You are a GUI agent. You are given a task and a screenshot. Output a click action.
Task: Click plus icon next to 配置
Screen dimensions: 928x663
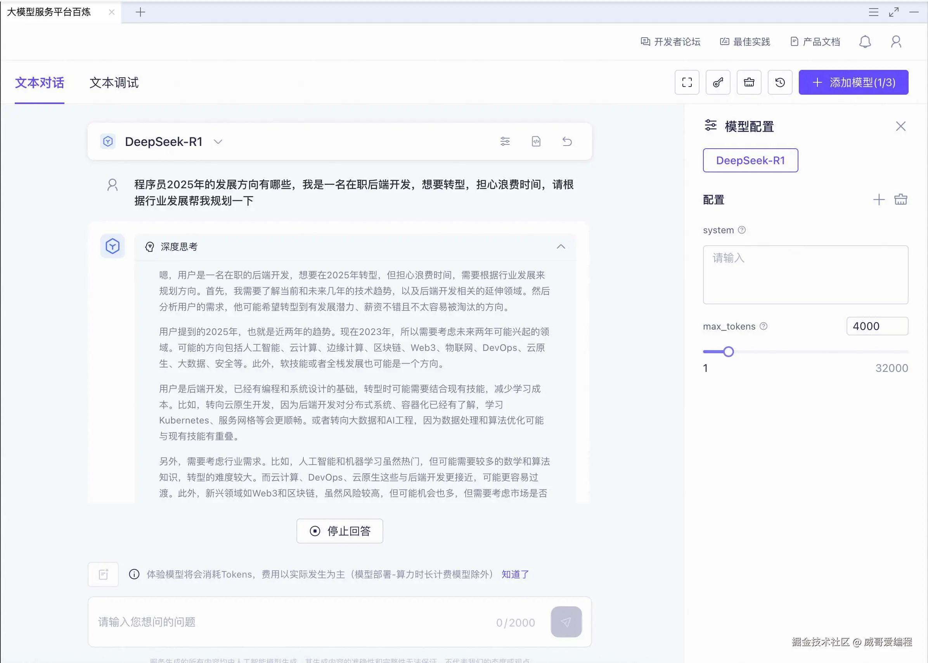pyautogui.click(x=879, y=200)
